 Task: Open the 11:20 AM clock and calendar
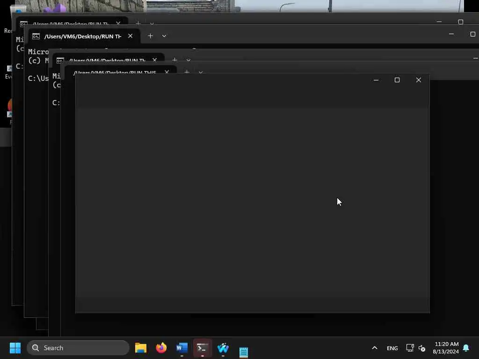[x=446, y=348]
